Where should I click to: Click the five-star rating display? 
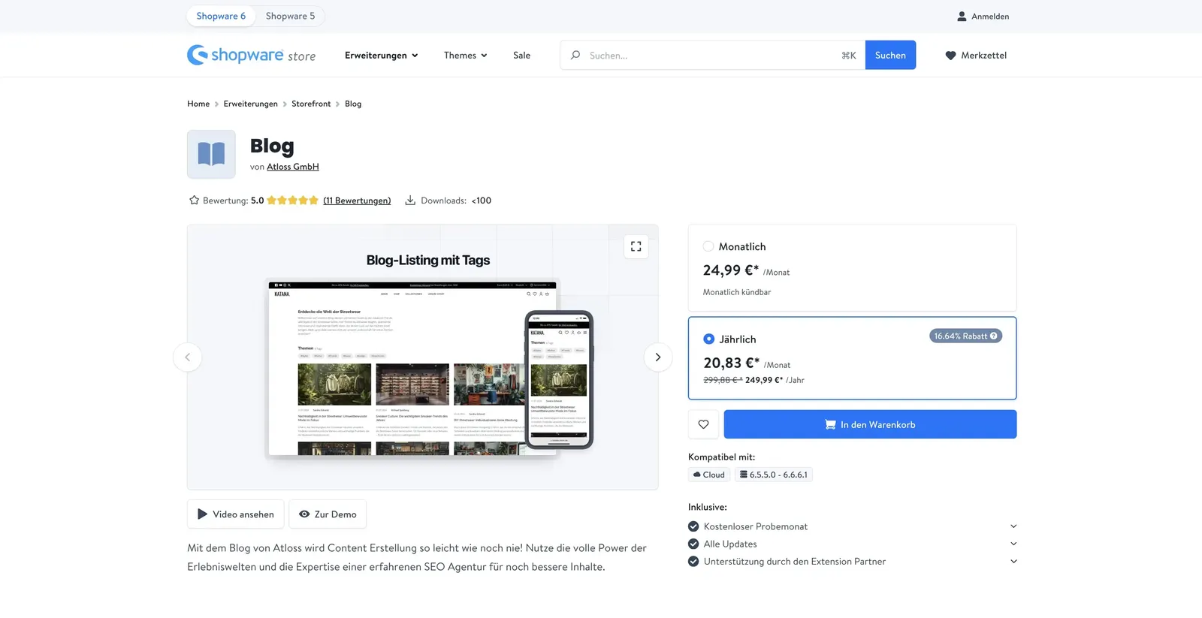point(292,200)
